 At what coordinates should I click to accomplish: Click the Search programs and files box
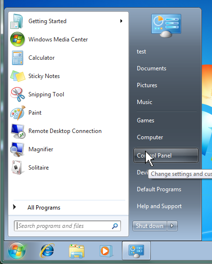pyautogui.click(x=67, y=226)
